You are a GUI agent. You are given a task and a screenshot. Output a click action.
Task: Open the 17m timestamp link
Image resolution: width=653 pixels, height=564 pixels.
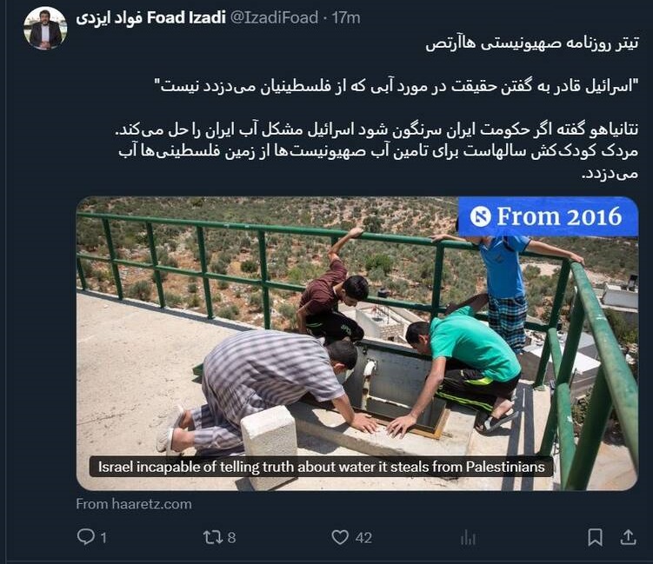point(346,18)
